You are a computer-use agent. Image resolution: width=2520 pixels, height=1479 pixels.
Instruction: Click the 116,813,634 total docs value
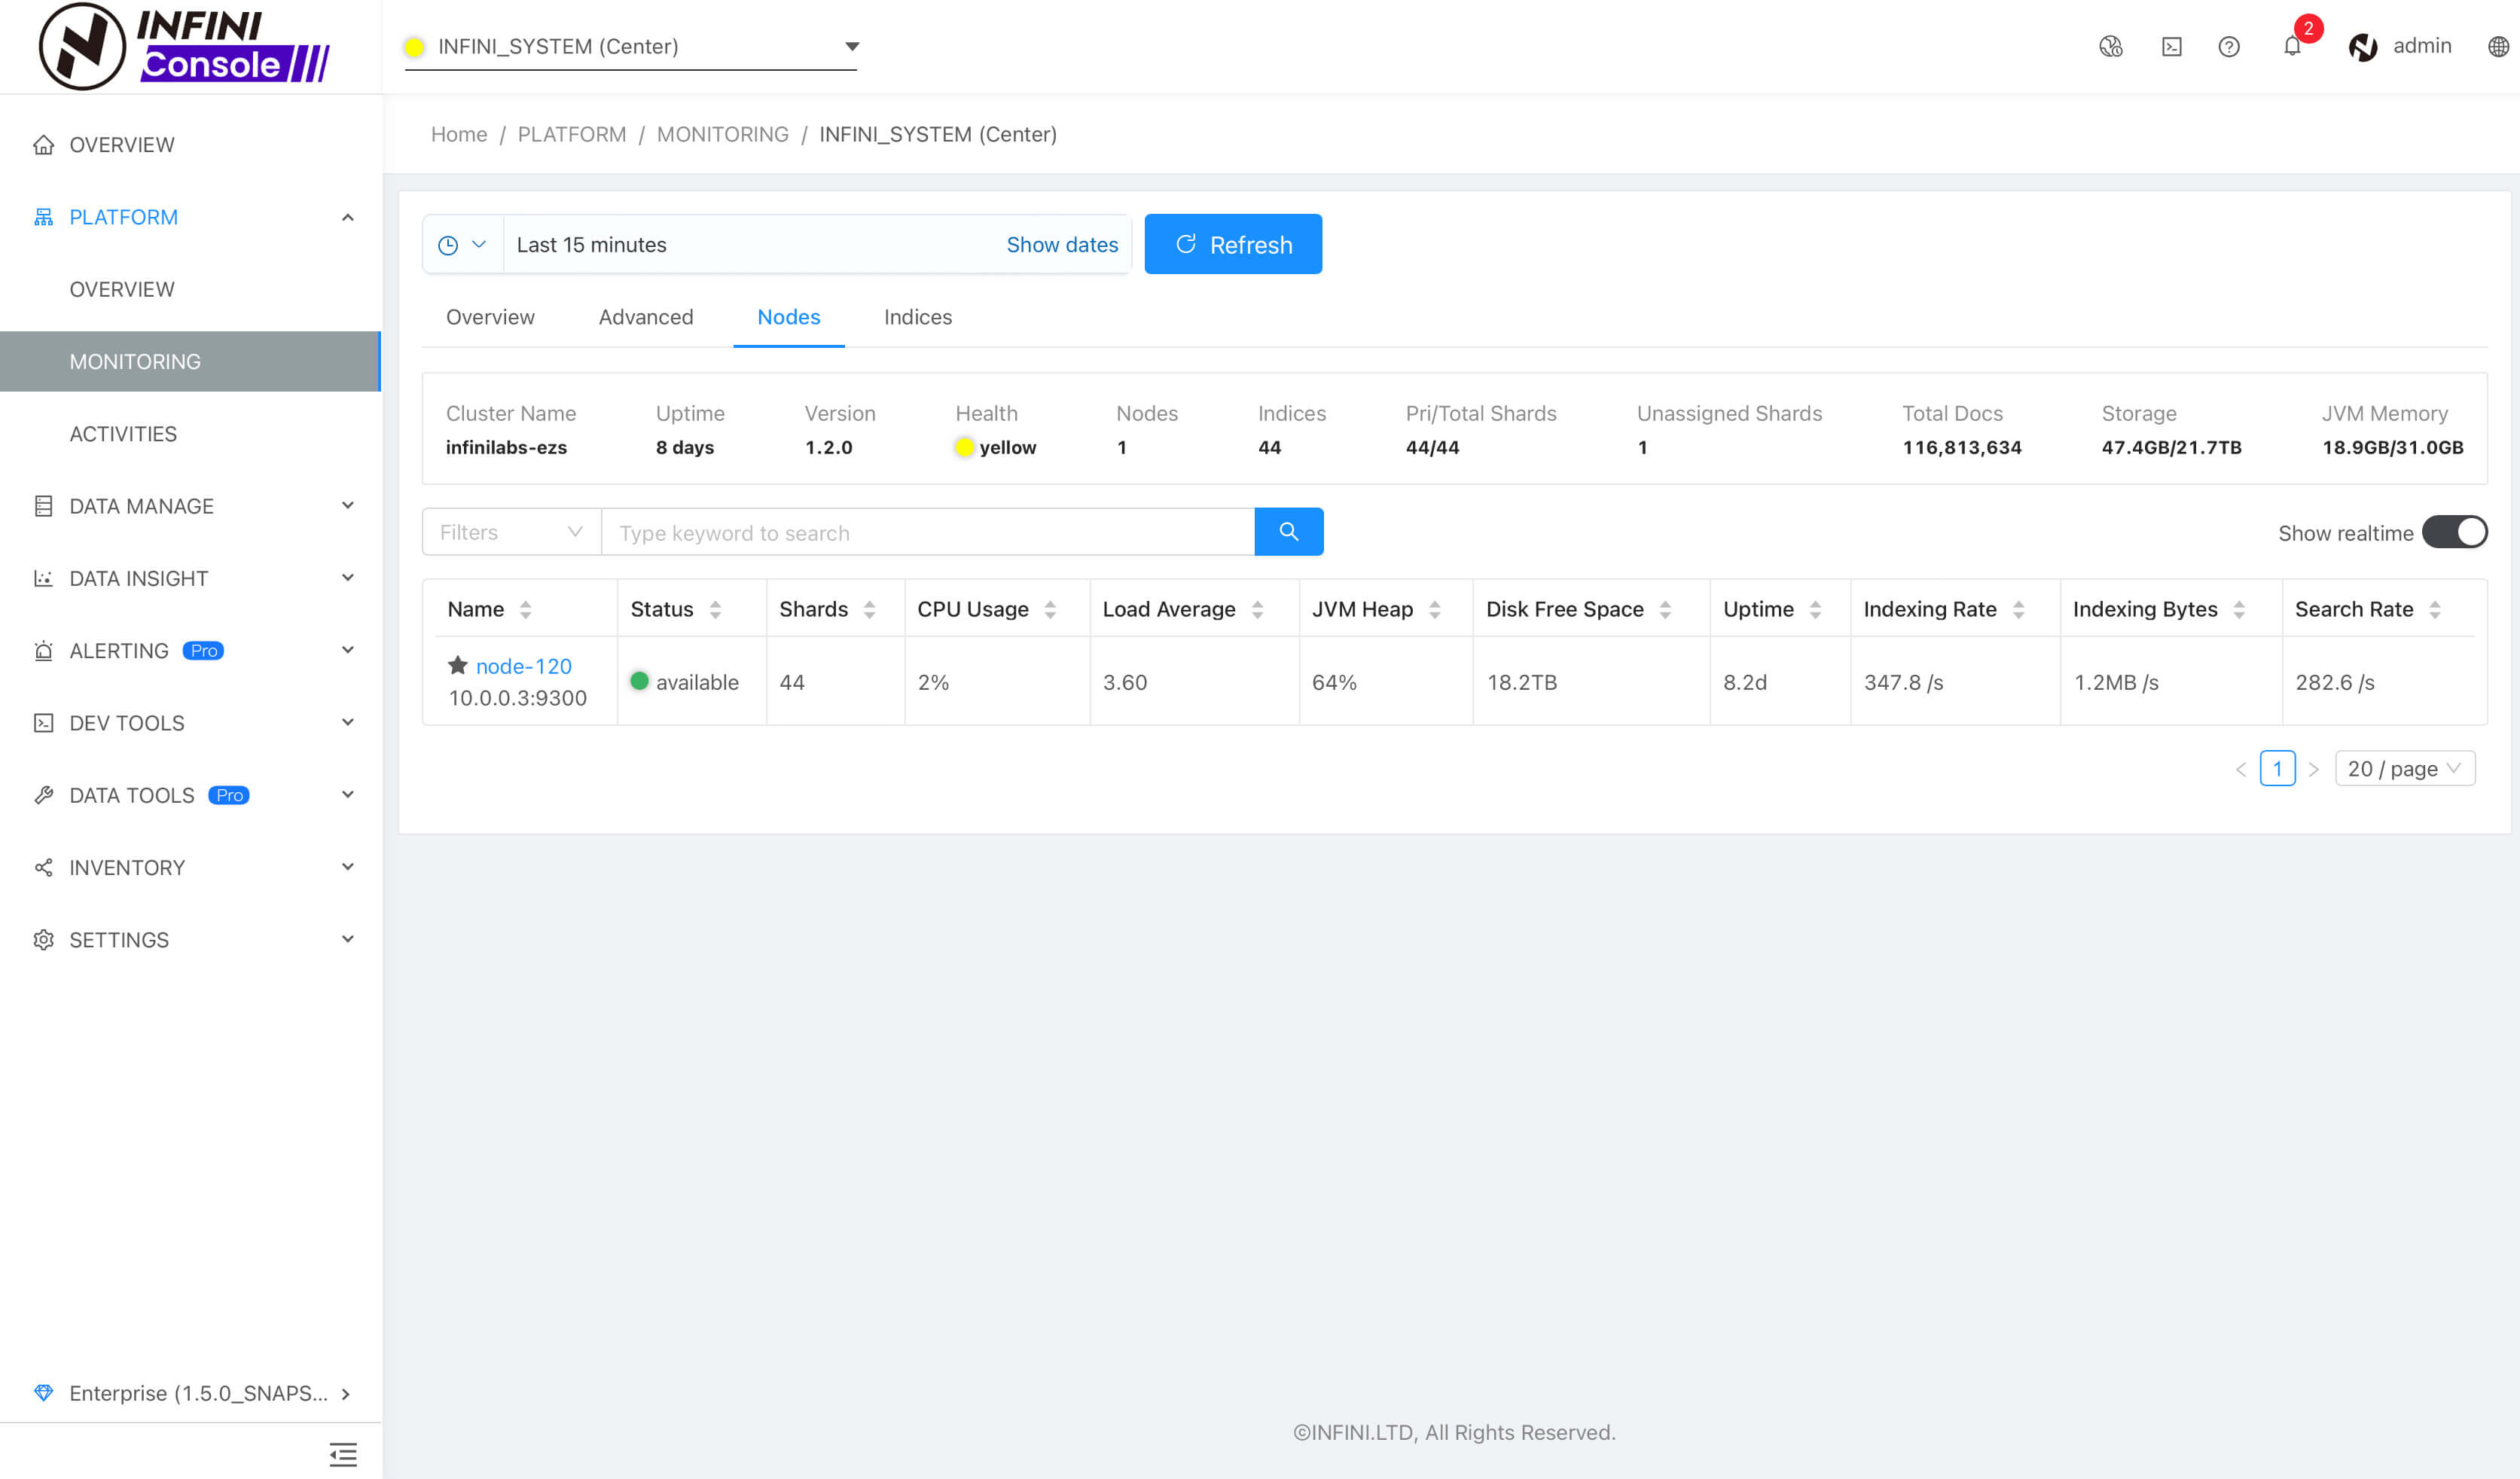pos(1961,447)
